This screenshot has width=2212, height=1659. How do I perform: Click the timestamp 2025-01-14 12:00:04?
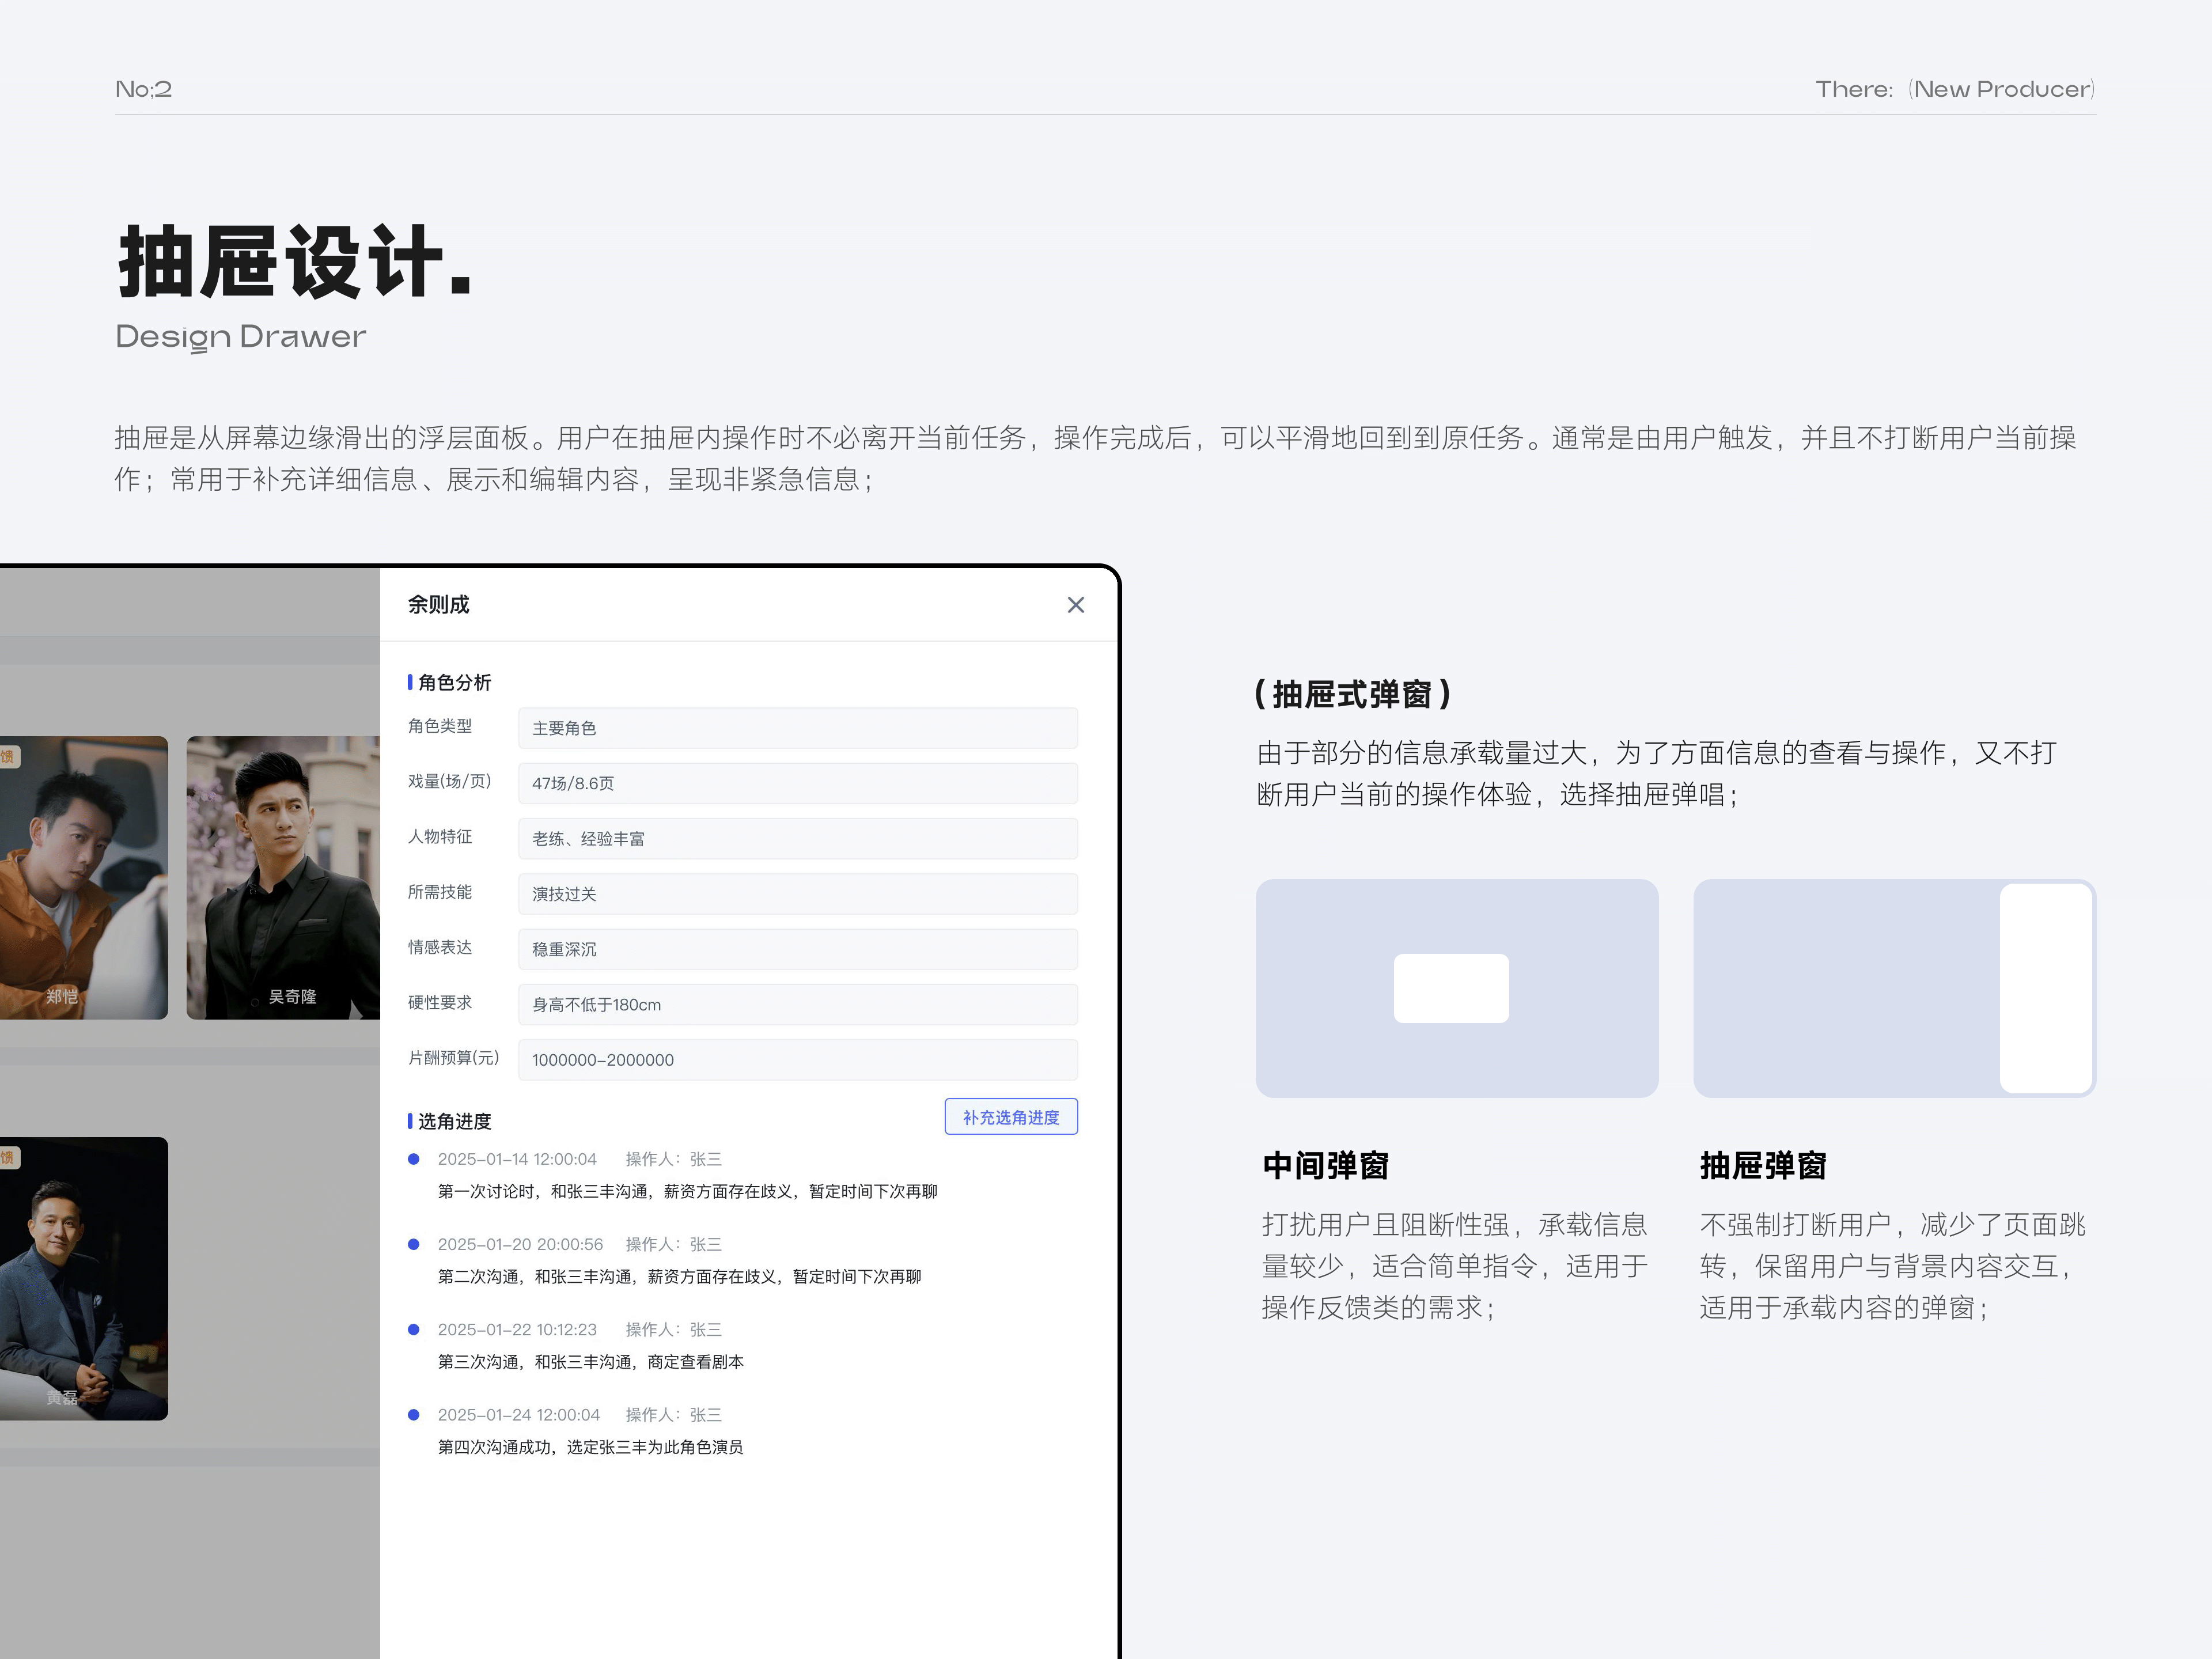click(517, 1159)
